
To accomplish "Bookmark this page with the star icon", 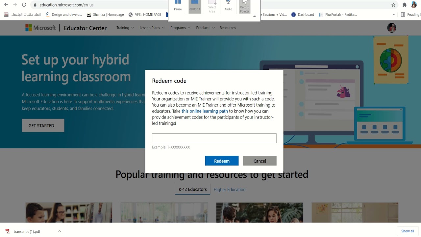I will tap(393, 5).
